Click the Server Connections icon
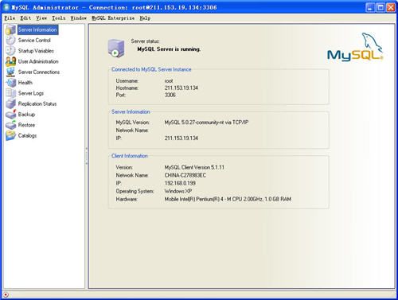Viewport: 398px width, 300px height. [11, 72]
